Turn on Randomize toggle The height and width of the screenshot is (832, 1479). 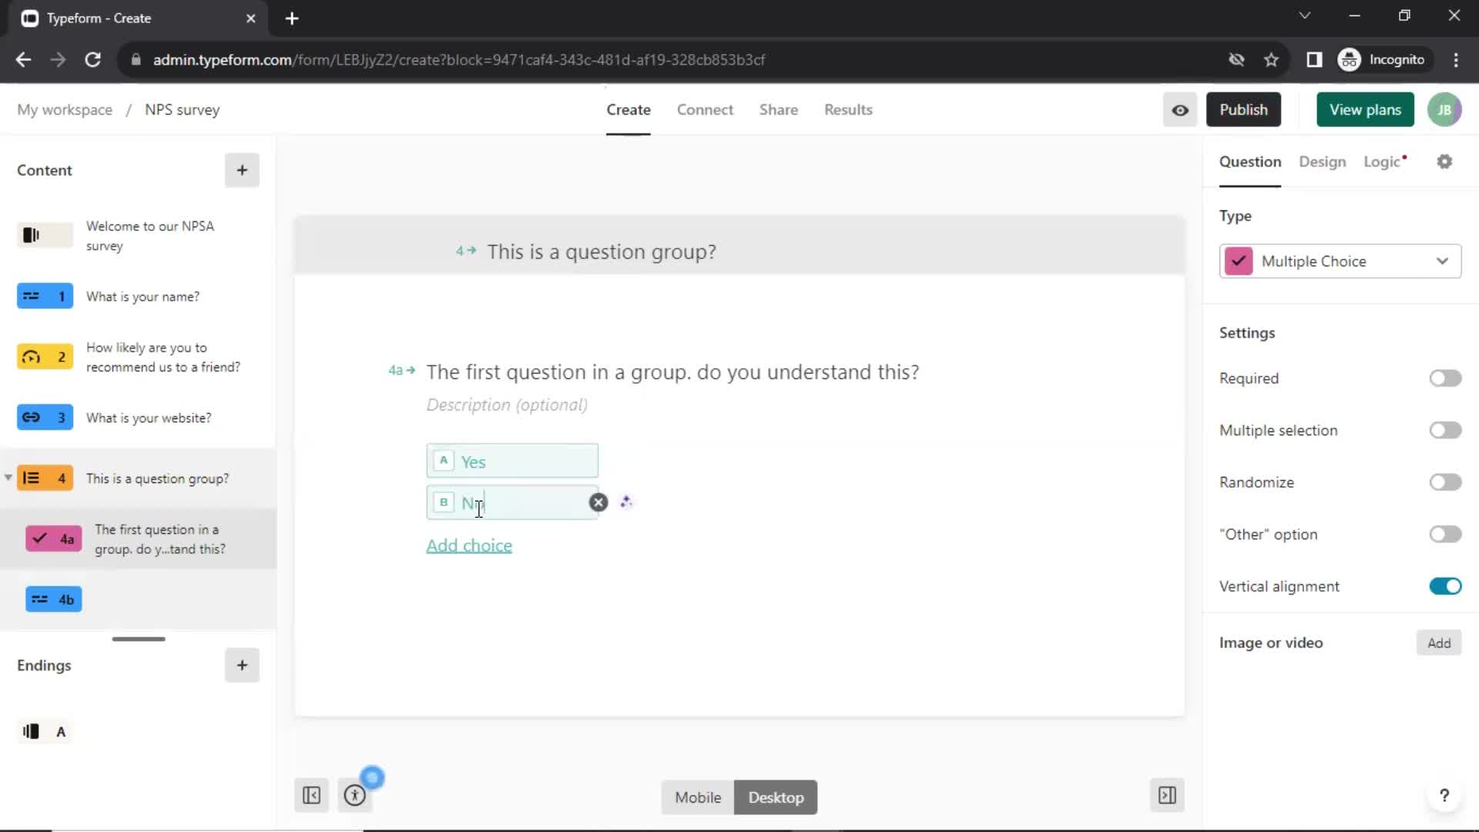[x=1445, y=482]
